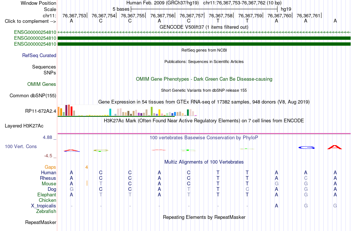Click the 'chr11:' ruler label
The image size is (351, 231).
coord(50,15)
